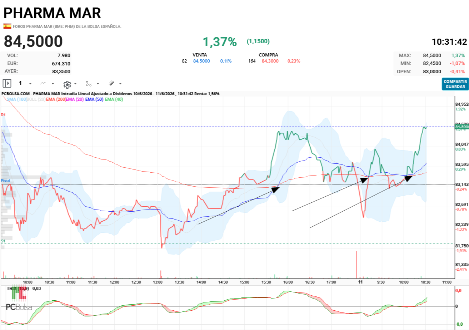Click the 84,0479 price axis label
469x330 pixels.
pos(462,144)
